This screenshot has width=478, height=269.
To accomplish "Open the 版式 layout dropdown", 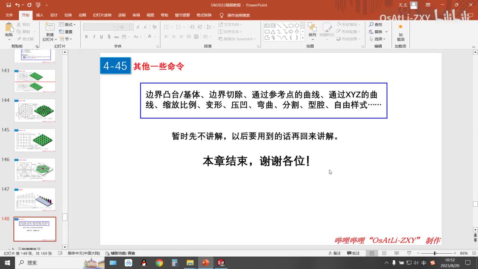I will pos(67,25).
